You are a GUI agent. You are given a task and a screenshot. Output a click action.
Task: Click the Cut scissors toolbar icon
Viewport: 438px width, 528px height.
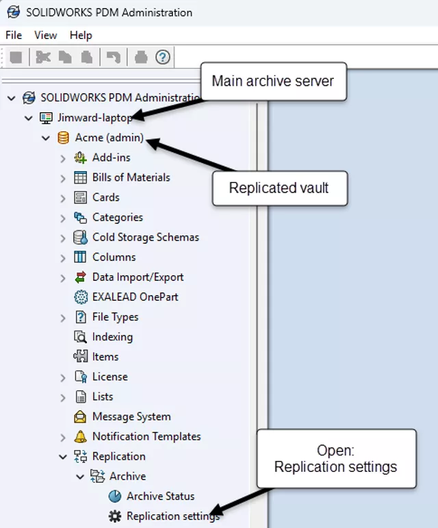pos(43,58)
